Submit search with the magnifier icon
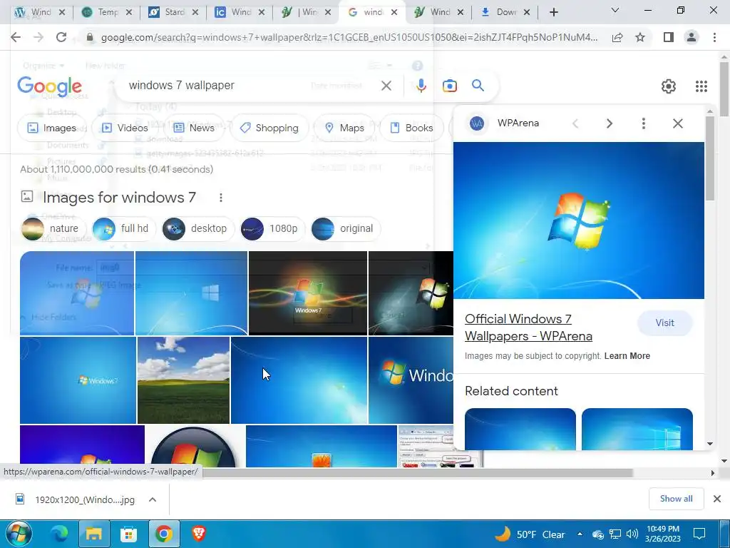Image resolution: width=730 pixels, height=548 pixels. [478, 86]
